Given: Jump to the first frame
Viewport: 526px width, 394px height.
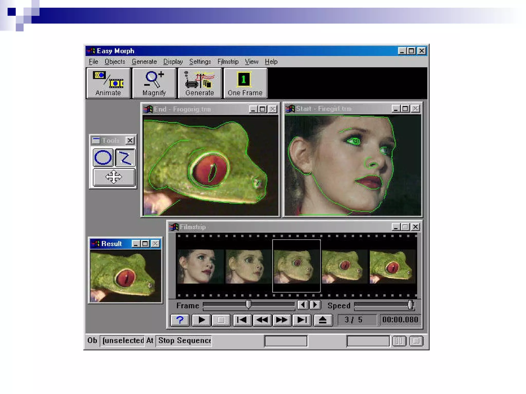Looking at the screenshot, I should click(242, 320).
